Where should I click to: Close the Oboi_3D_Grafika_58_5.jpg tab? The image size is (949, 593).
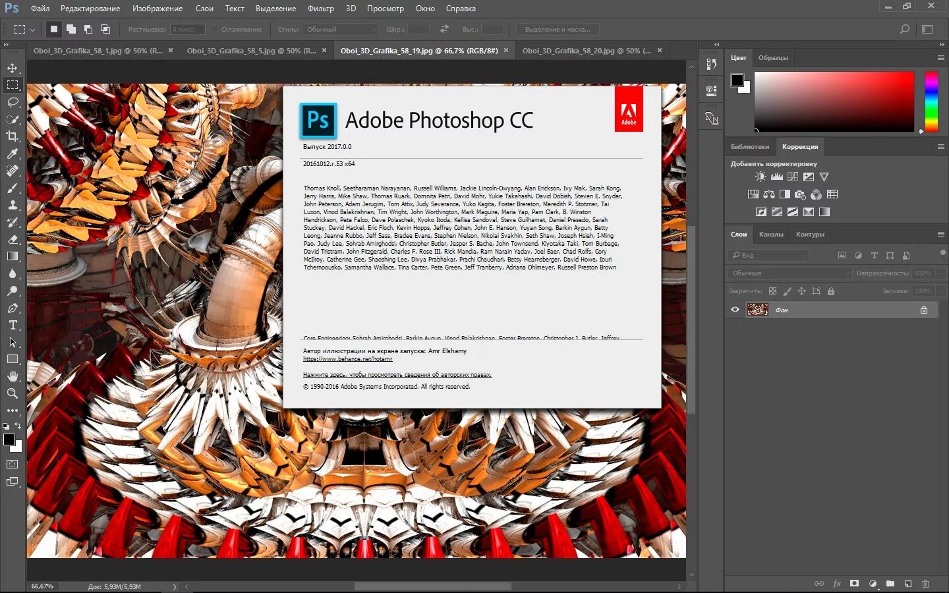click(324, 50)
